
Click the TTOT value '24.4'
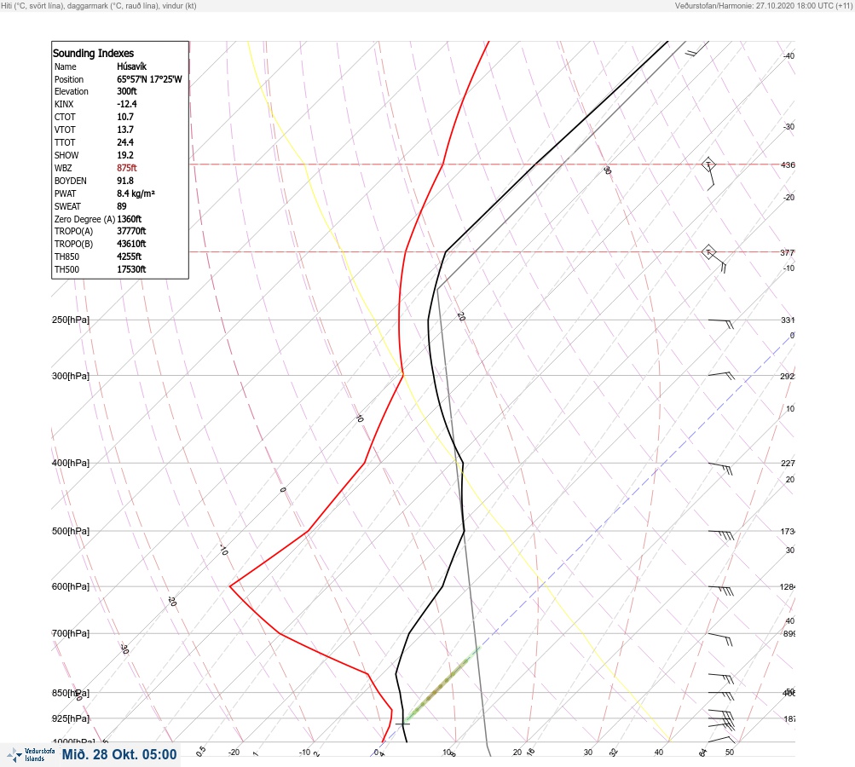[124, 142]
